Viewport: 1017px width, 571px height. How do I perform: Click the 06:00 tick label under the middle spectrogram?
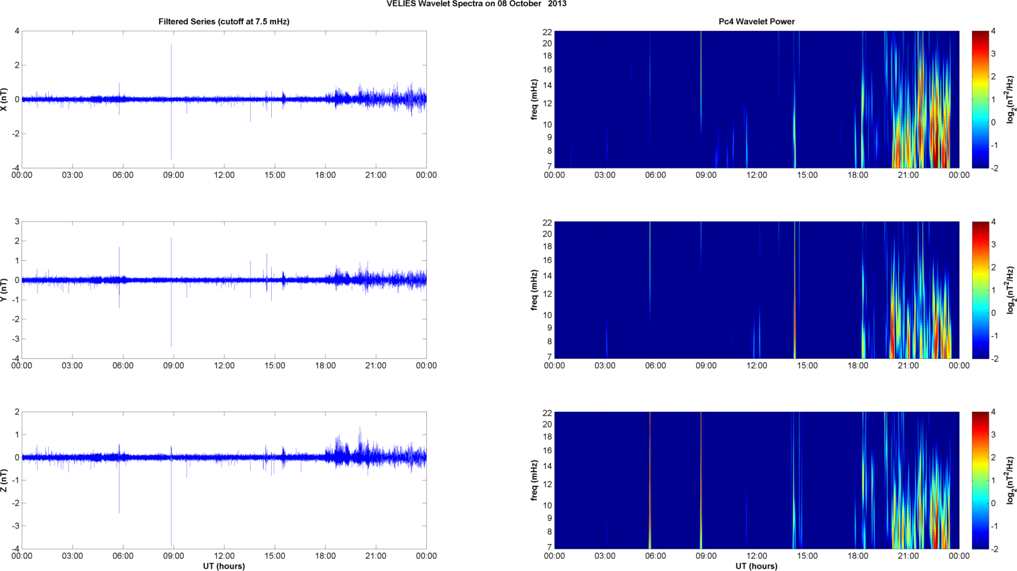[655, 366]
